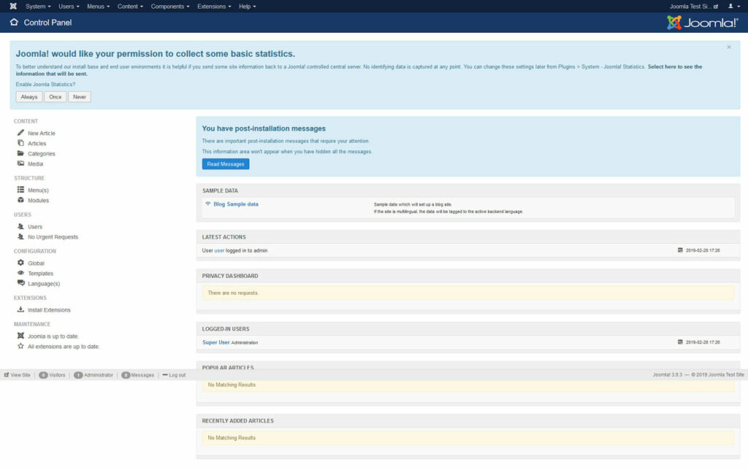The height and width of the screenshot is (470, 748).
Task: Click the Visitors count badge in footer
Action: (43, 375)
